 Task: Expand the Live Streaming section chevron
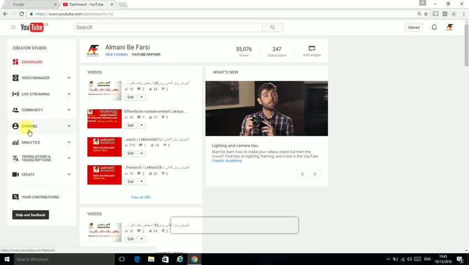pyautogui.click(x=69, y=94)
